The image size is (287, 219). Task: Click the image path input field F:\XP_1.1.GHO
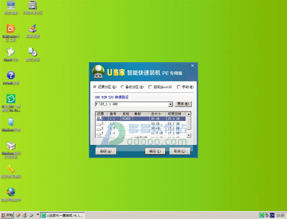(x=131, y=104)
